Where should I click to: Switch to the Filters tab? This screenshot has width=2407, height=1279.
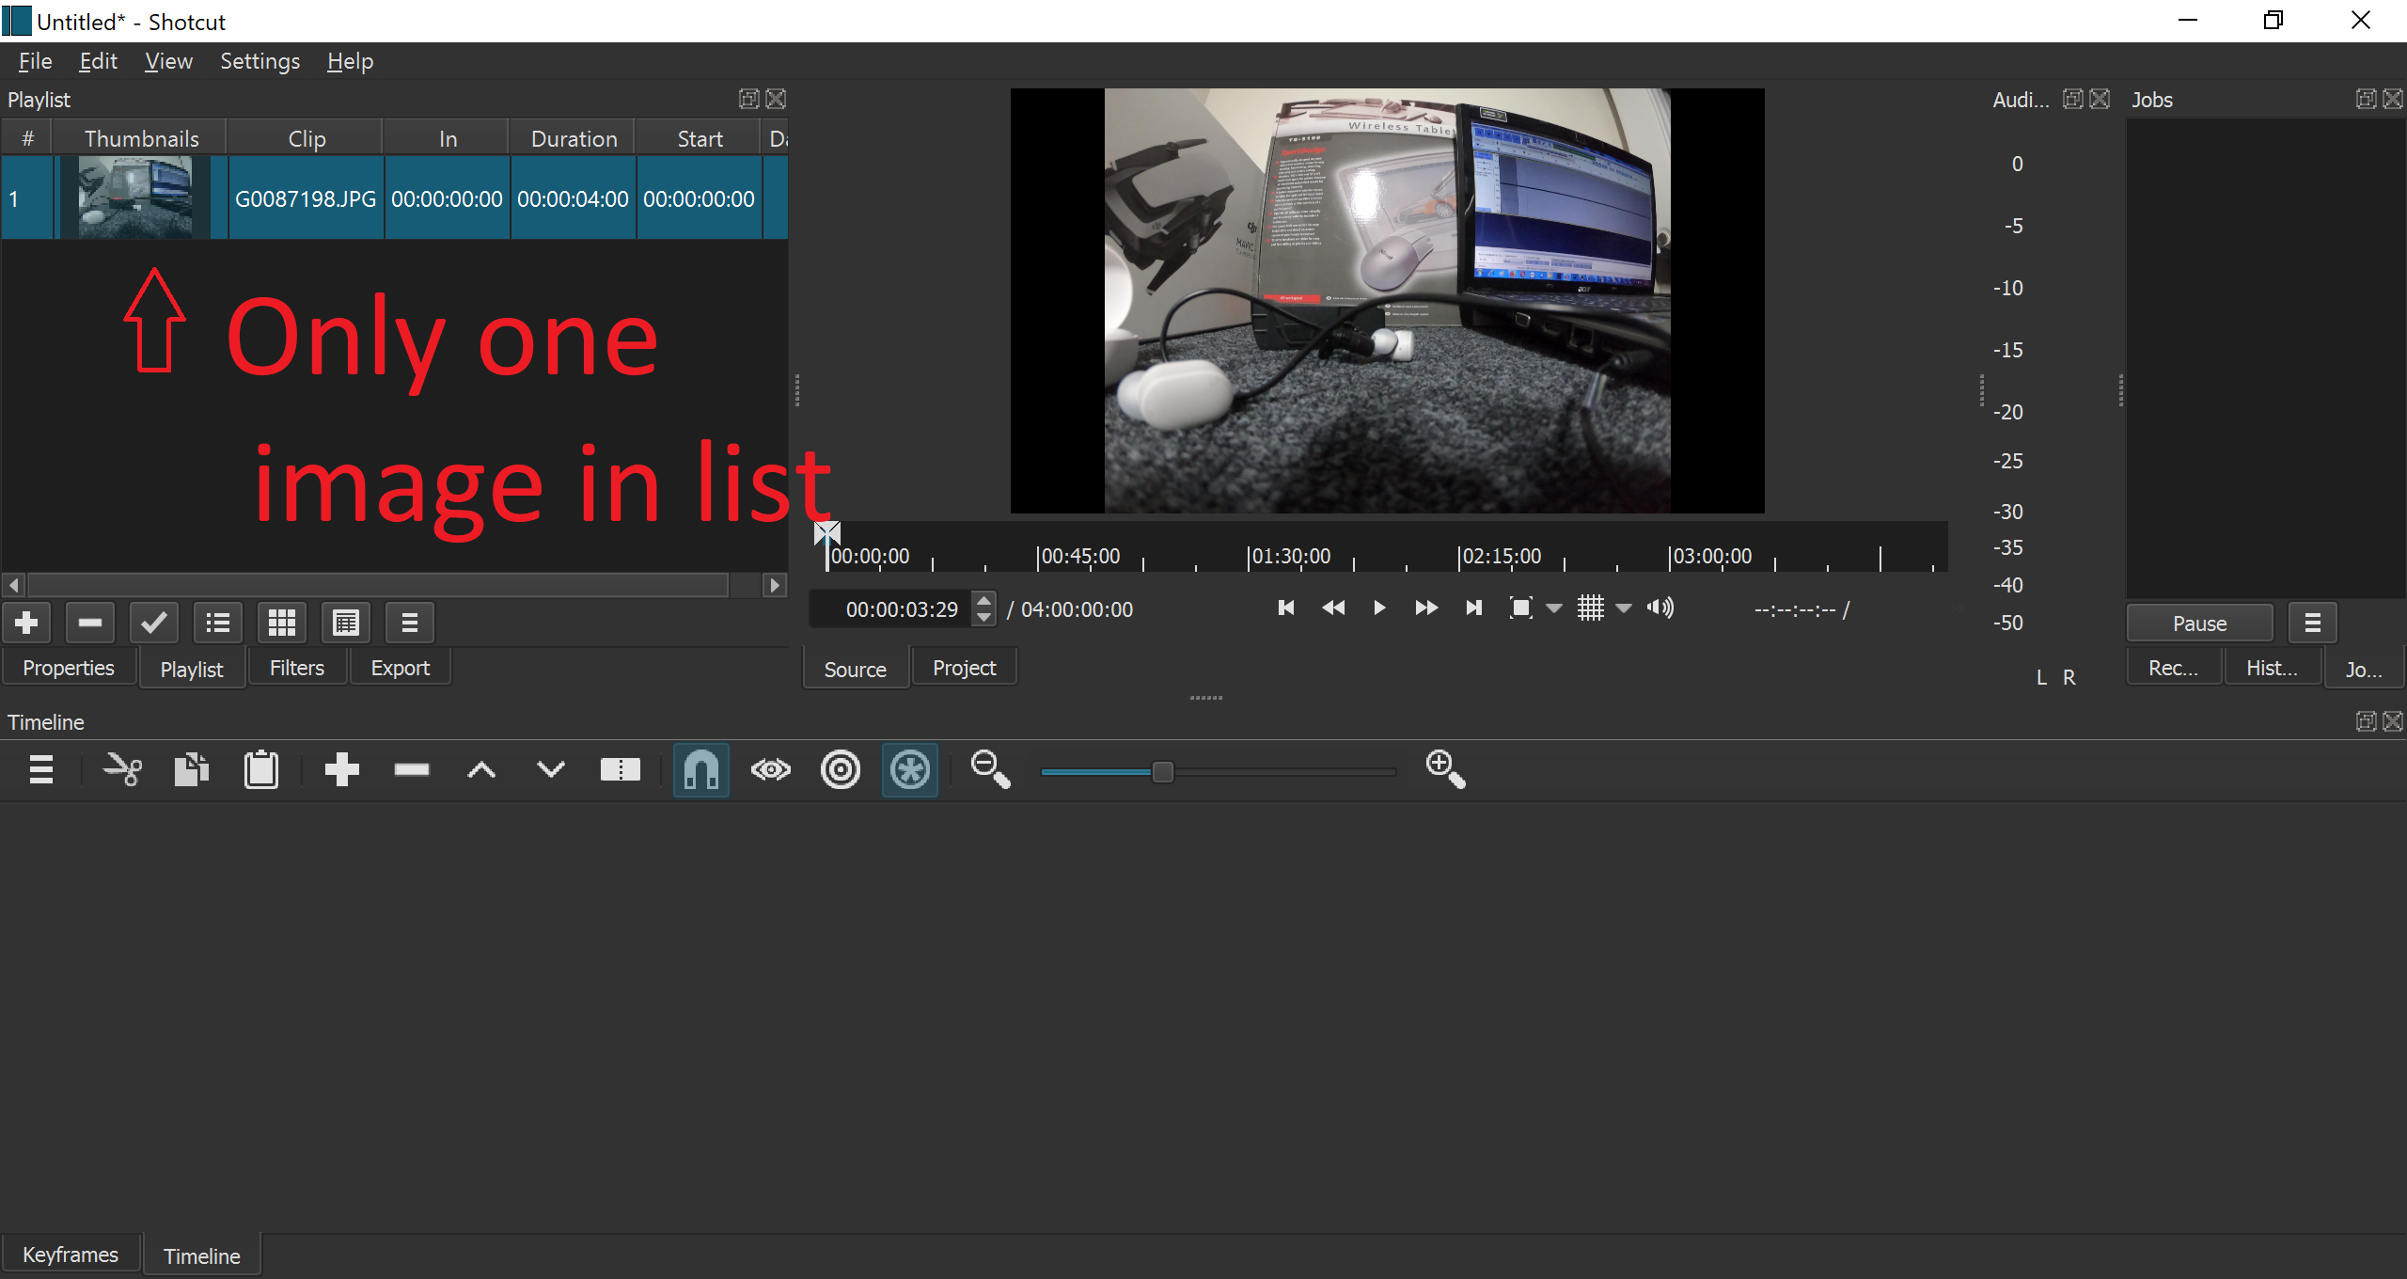(297, 668)
